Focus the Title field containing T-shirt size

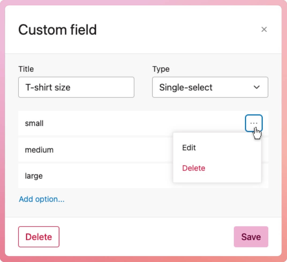(76, 87)
